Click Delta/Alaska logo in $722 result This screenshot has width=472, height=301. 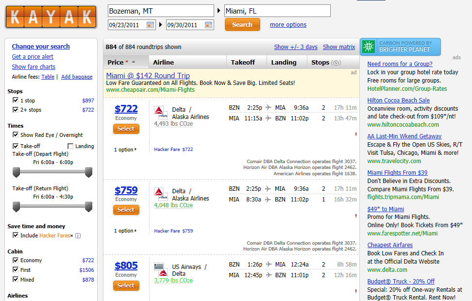tap(161, 113)
